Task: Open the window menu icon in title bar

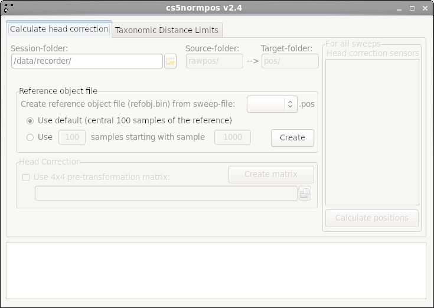Action: pos(7,8)
